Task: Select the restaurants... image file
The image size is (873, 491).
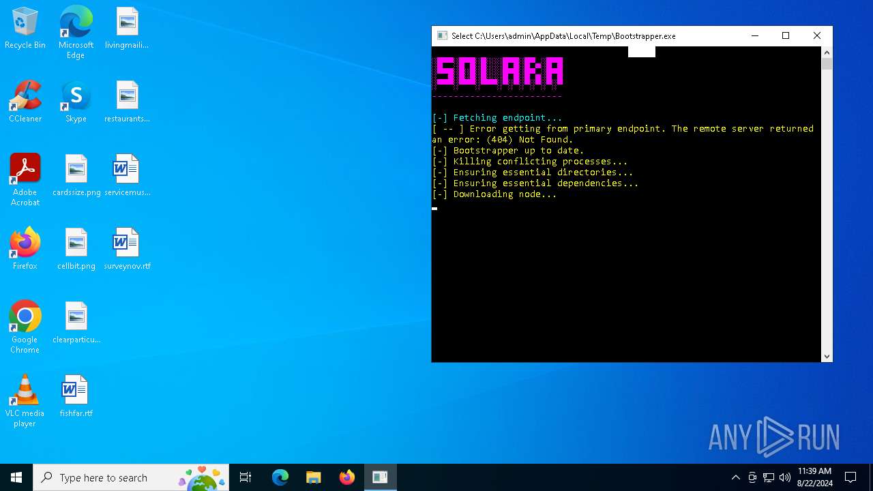Action: [x=127, y=102]
